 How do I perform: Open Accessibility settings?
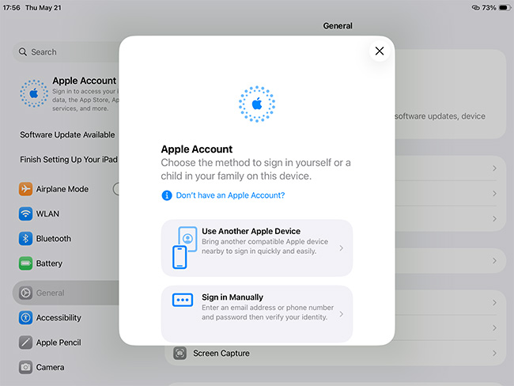pyautogui.click(x=66, y=317)
